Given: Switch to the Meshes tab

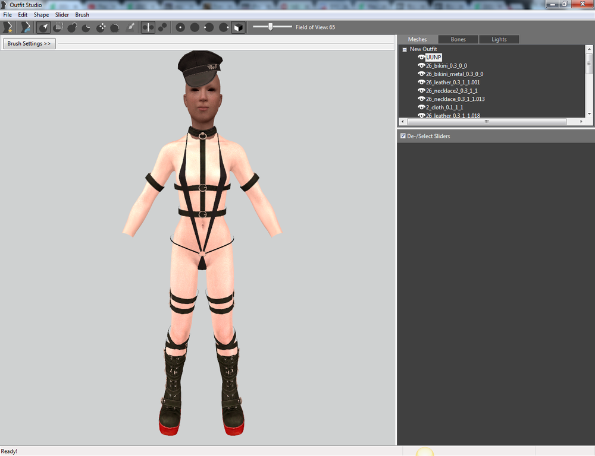Looking at the screenshot, I should (x=418, y=39).
